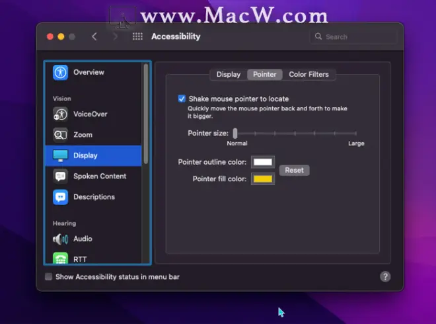The image size is (436, 324).
Task: Open the Descriptions quote bubble icon
Action: pos(60,197)
